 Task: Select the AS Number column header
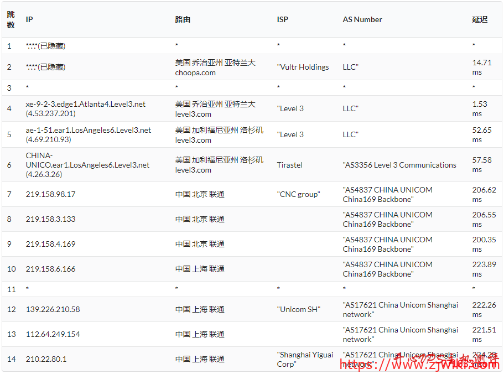[x=362, y=19]
